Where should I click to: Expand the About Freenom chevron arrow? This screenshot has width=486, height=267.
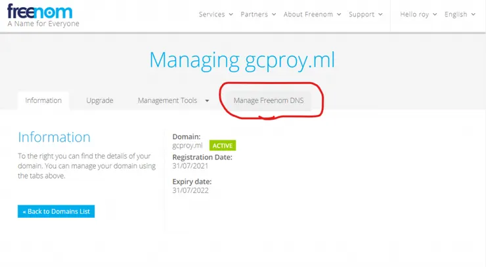[x=339, y=14]
